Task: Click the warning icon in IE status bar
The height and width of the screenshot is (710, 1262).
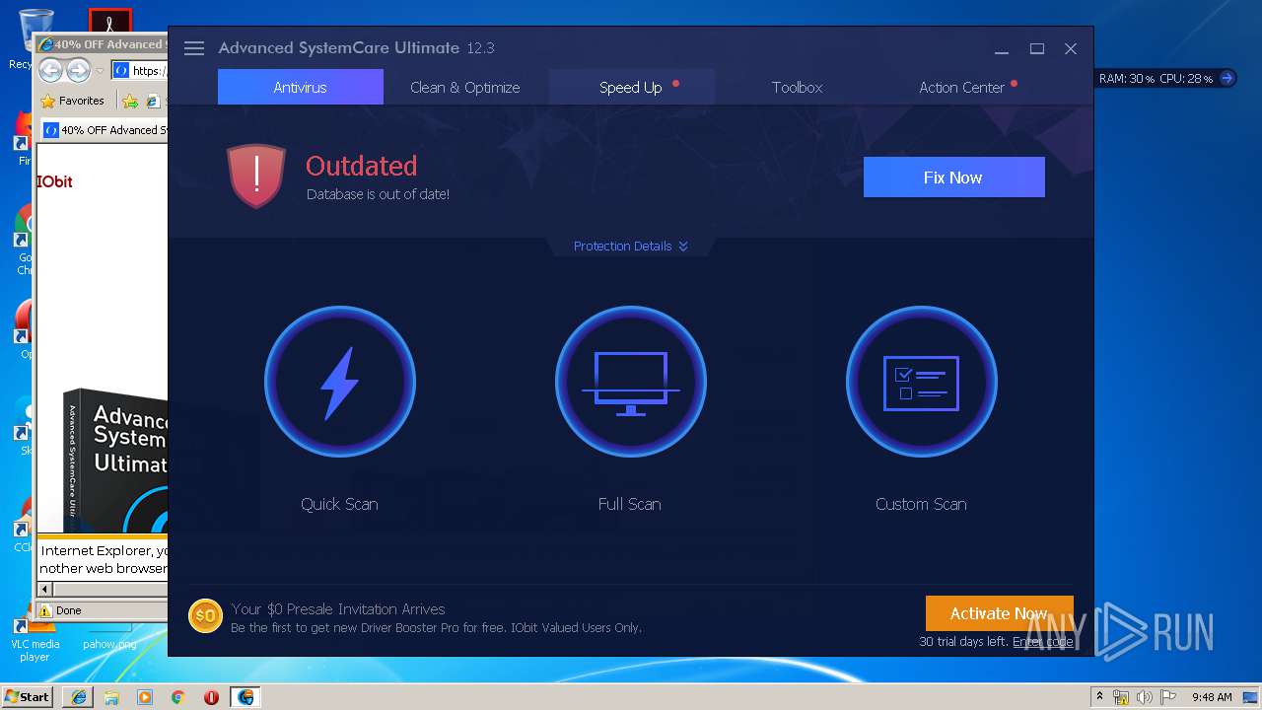Action: pos(46,610)
